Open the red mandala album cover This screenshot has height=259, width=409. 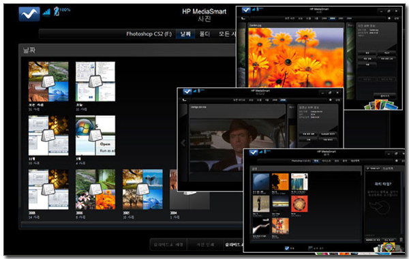[299, 204]
